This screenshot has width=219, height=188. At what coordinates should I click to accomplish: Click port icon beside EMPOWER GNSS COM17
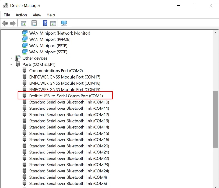(x=25, y=77)
